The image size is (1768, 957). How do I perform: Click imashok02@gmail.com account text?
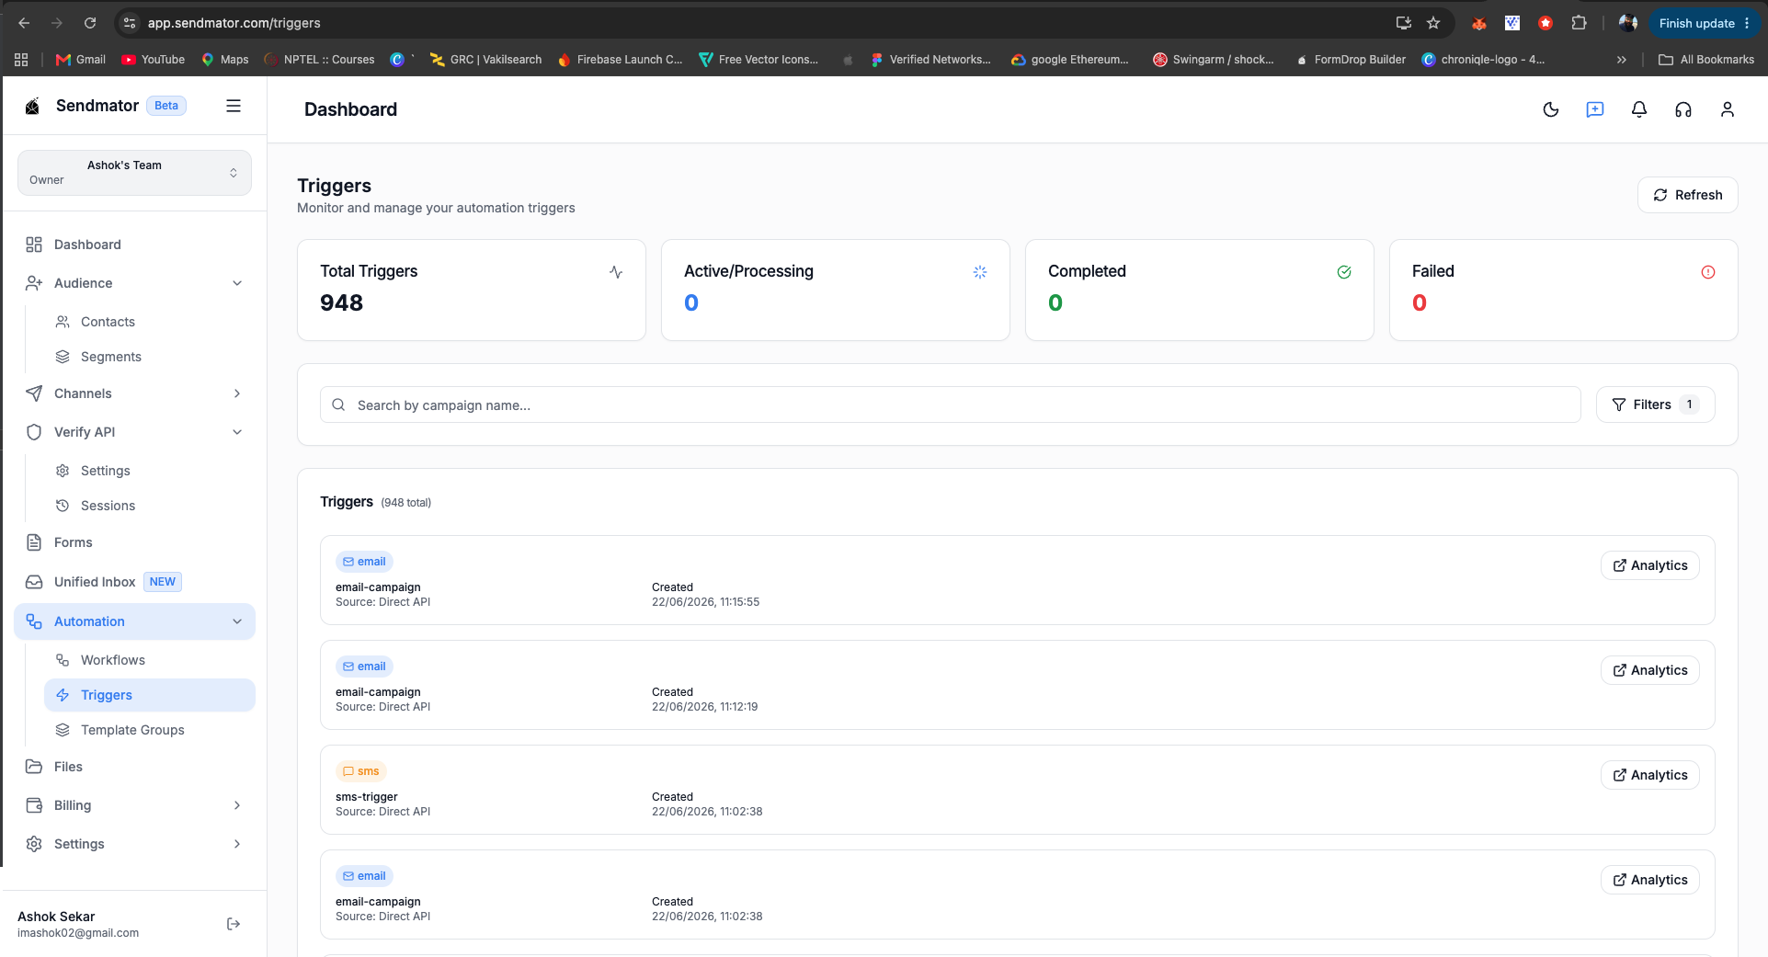[78, 933]
